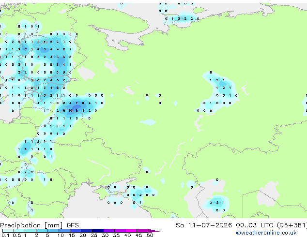Click the 40–45 mm magenta legend swatch
Image resolution: width=307 pixels, height=237 pixels.
(131, 231)
